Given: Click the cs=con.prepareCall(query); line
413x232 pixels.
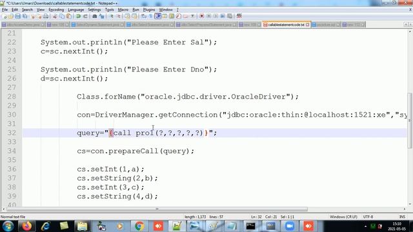Looking at the screenshot, I should 136,151.
